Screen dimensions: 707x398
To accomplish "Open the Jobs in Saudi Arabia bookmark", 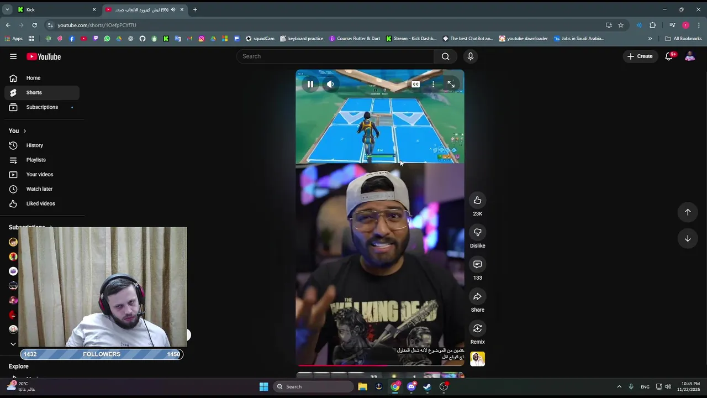I will tap(579, 39).
